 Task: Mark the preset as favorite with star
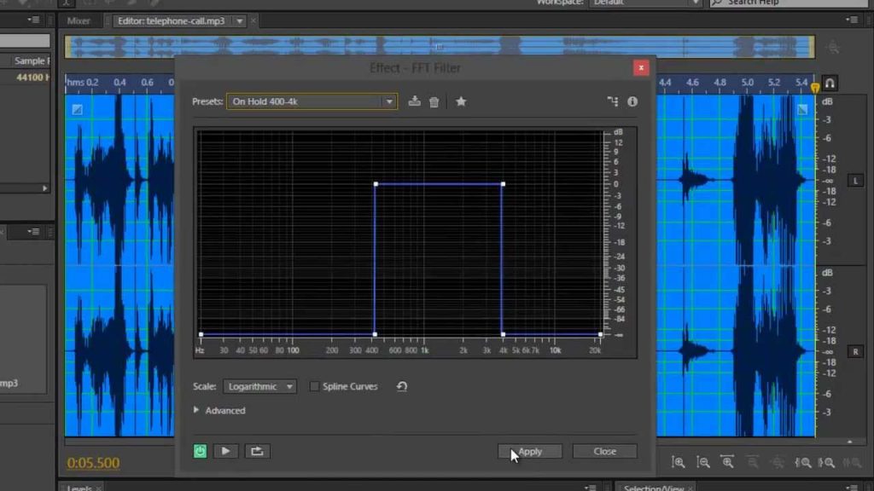point(461,101)
